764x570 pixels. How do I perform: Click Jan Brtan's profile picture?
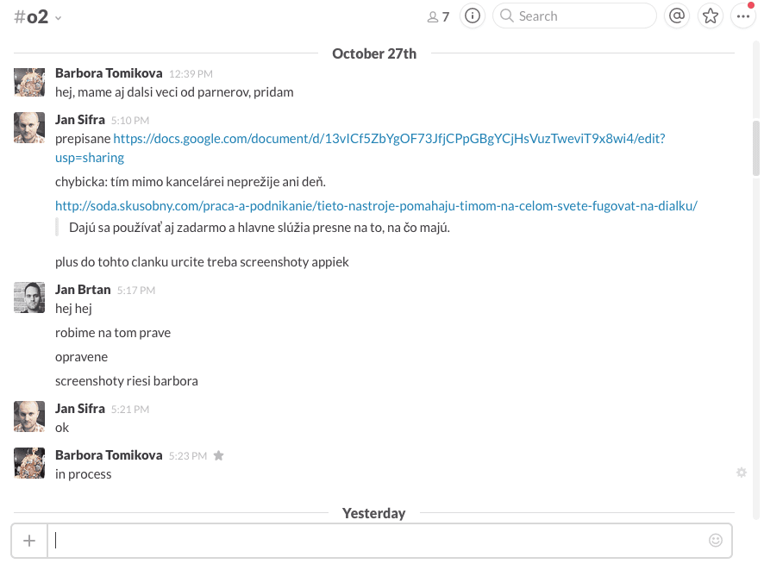point(29,298)
